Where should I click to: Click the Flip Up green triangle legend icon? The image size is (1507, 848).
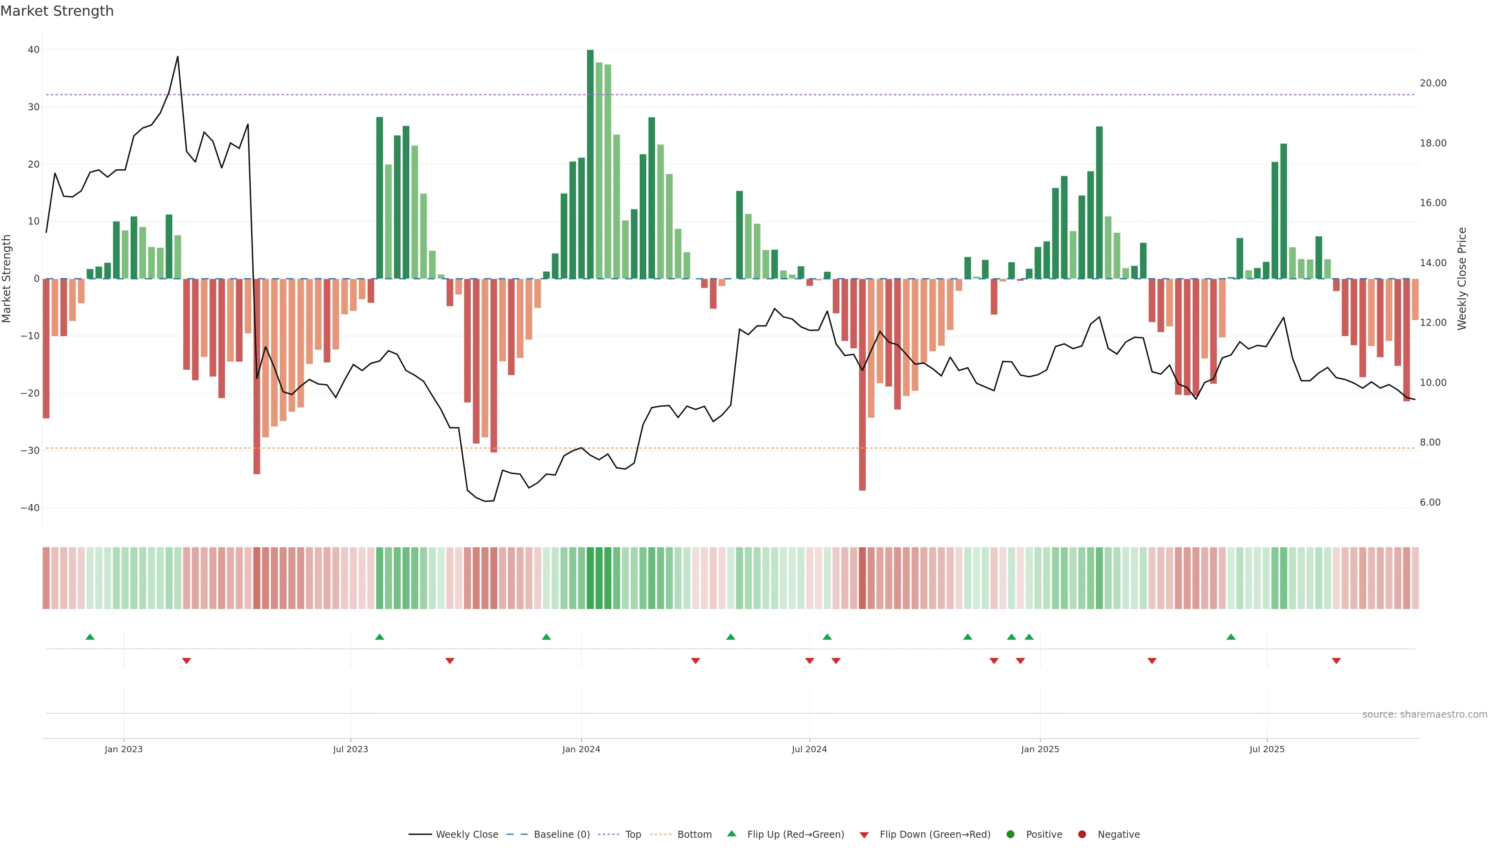pos(731,834)
